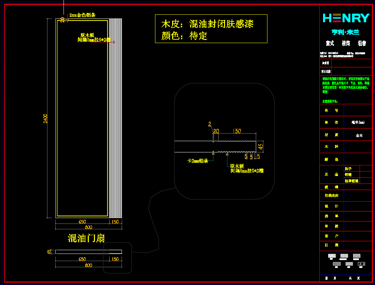Click the 2mm金色铝条 annotation label
Image resolution: width=375 pixels, height=285 pixels.
click(82, 15)
